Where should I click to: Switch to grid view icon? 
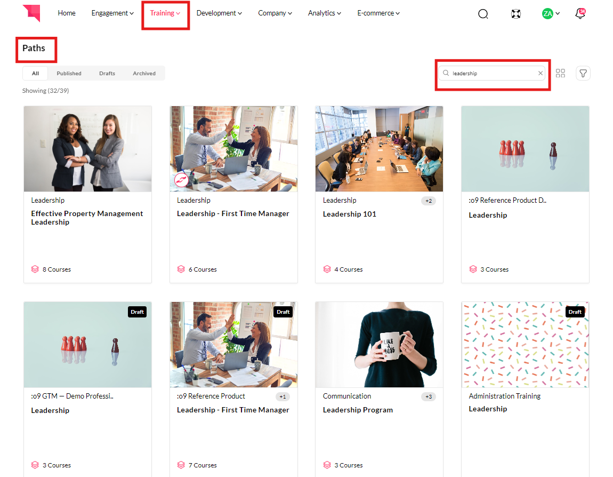(560, 73)
